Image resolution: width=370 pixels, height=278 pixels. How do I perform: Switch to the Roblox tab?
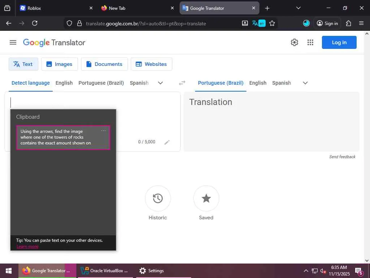click(x=56, y=8)
